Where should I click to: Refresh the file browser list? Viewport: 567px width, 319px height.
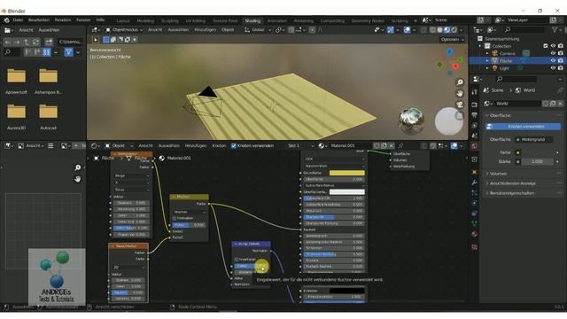tap(35, 43)
